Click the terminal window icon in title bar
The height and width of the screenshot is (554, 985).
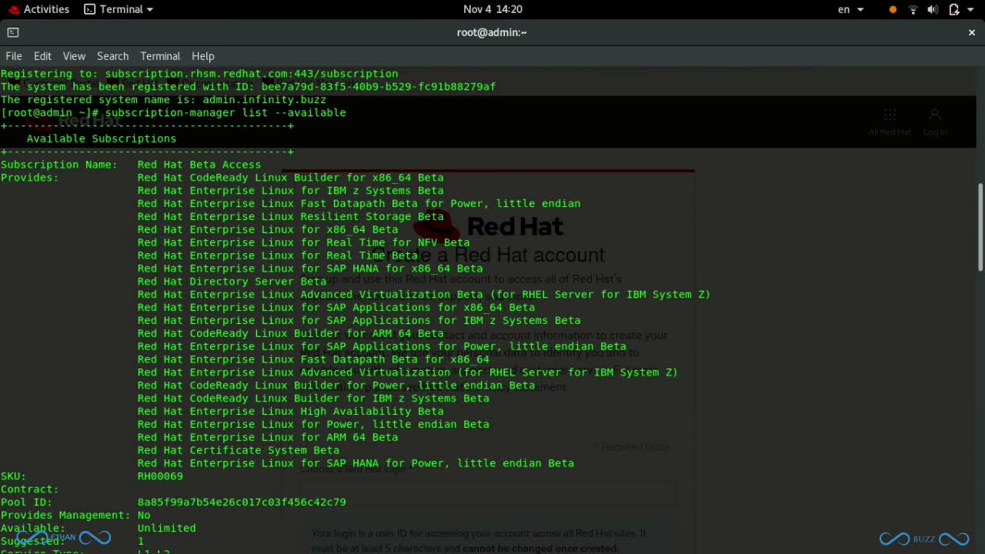12,32
